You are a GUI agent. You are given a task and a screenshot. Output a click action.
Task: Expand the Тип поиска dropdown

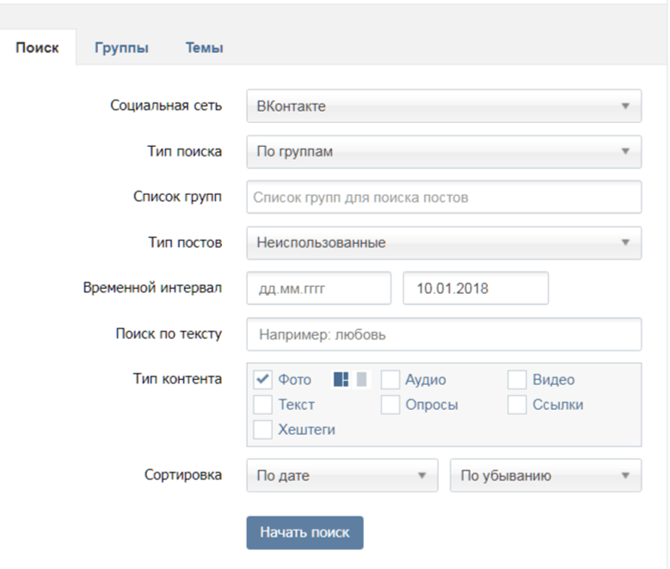pos(444,151)
